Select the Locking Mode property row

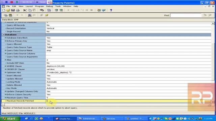tap(106, 82)
